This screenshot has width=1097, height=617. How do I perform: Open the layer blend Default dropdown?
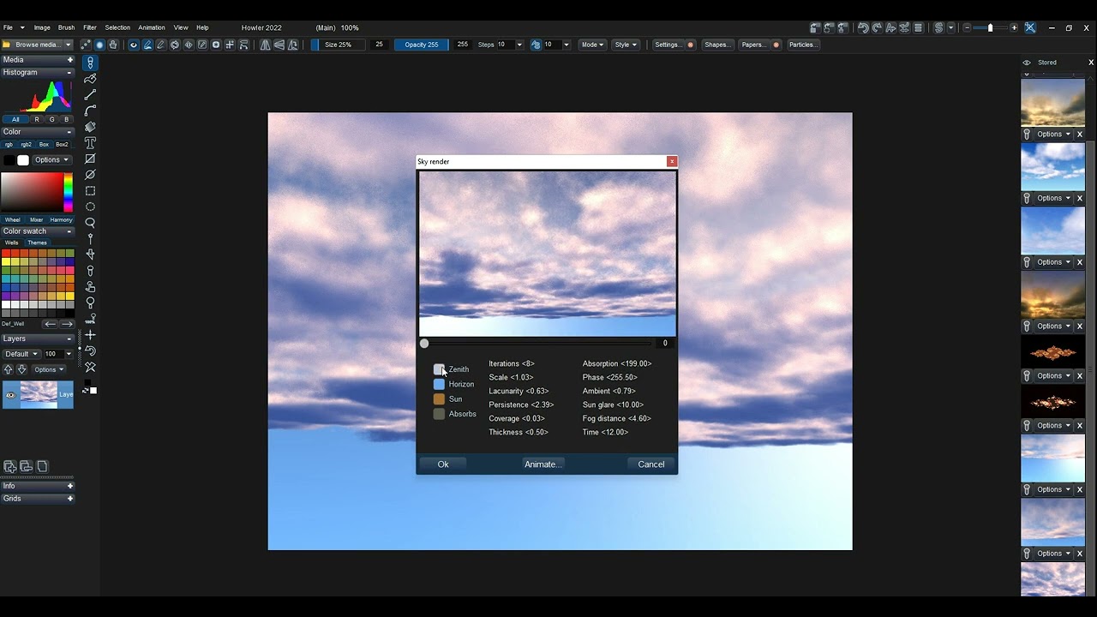point(21,354)
